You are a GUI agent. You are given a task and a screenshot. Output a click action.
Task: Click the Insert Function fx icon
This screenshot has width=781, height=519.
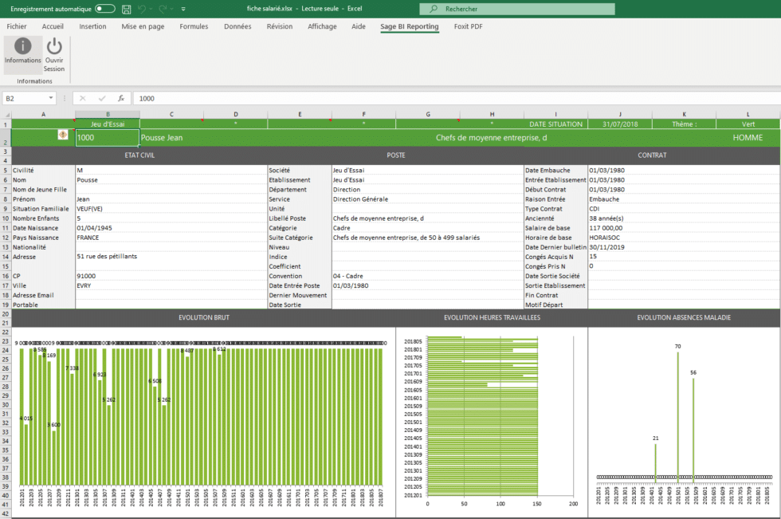121,98
